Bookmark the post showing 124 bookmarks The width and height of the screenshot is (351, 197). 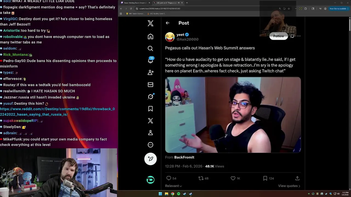pyautogui.click(x=265, y=178)
